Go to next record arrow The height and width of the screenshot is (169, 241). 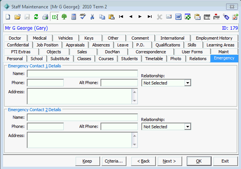click(x=140, y=16)
